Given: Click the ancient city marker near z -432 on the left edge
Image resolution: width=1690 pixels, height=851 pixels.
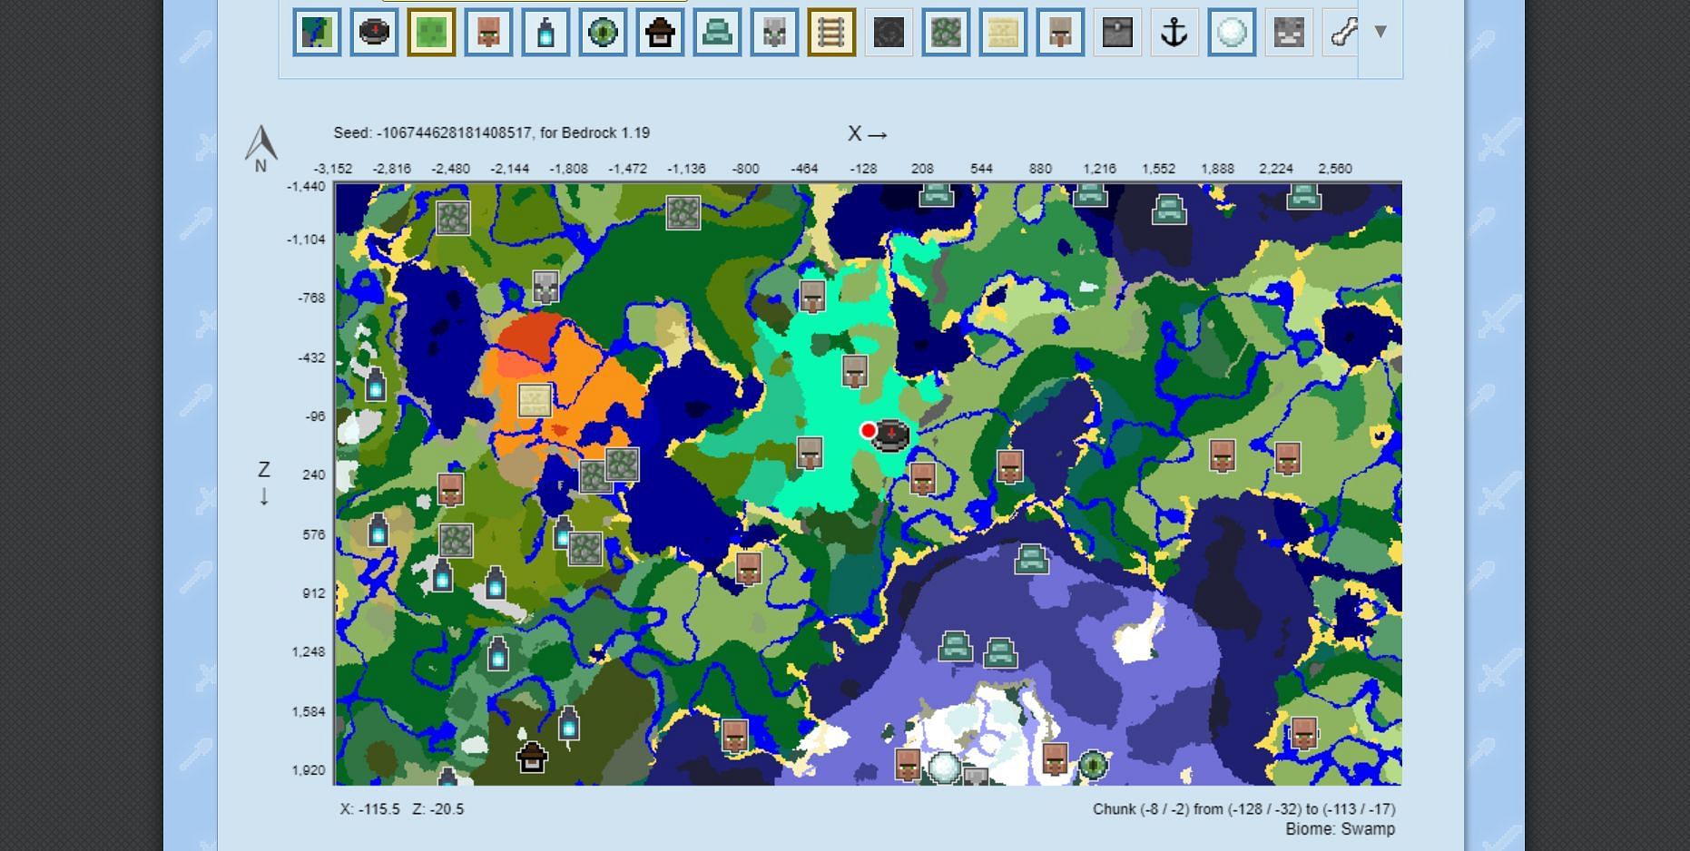Looking at the screenshot, I should point(375,385).
